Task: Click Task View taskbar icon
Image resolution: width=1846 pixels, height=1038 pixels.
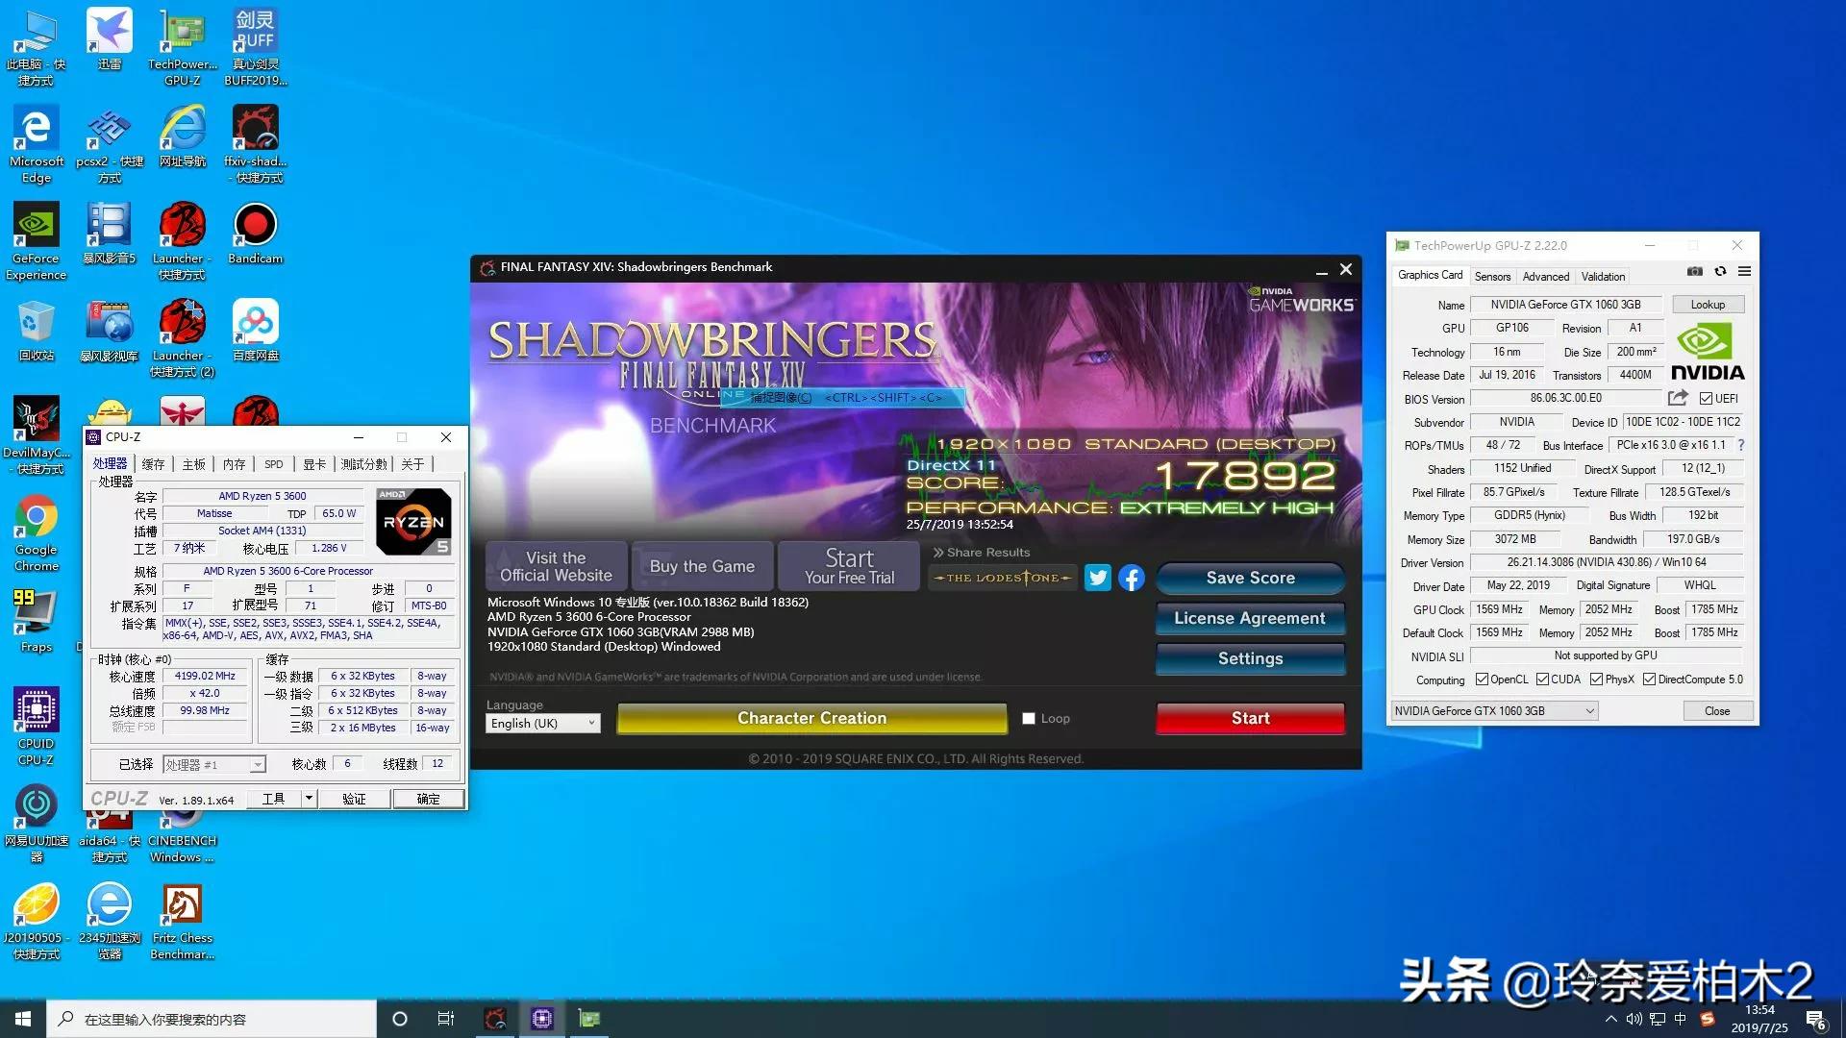Action: (x=446, y=1019)
